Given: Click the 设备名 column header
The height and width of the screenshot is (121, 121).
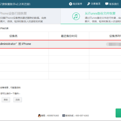Looking at the screenshot, I should [x=13, y=36].
